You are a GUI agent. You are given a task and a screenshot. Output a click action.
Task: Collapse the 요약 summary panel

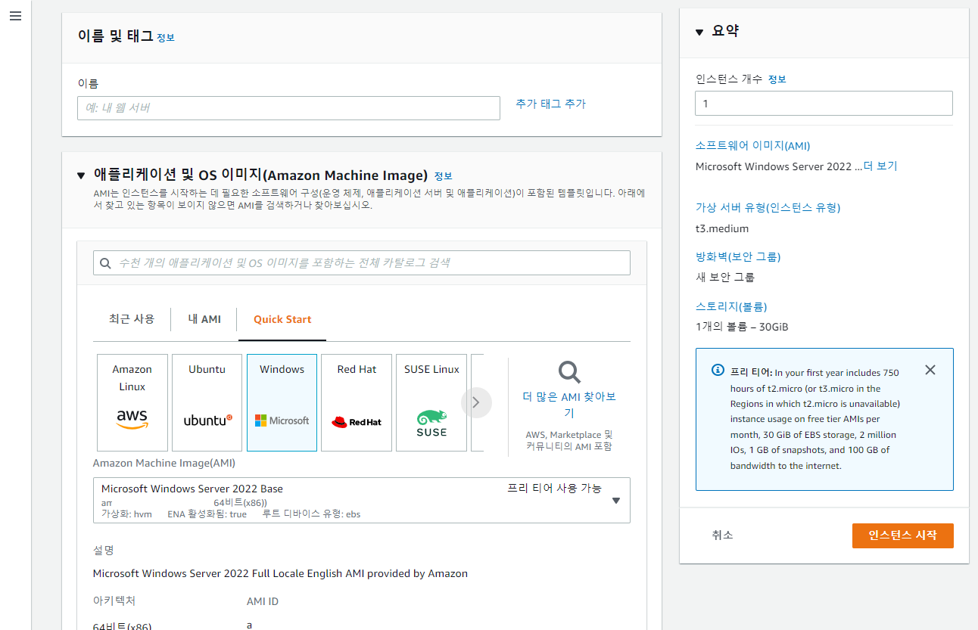[x=699, y=32]
